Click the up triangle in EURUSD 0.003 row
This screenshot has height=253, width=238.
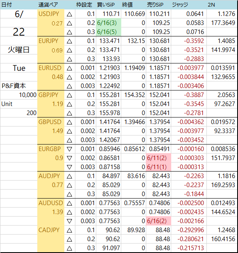tap(69, 86)
